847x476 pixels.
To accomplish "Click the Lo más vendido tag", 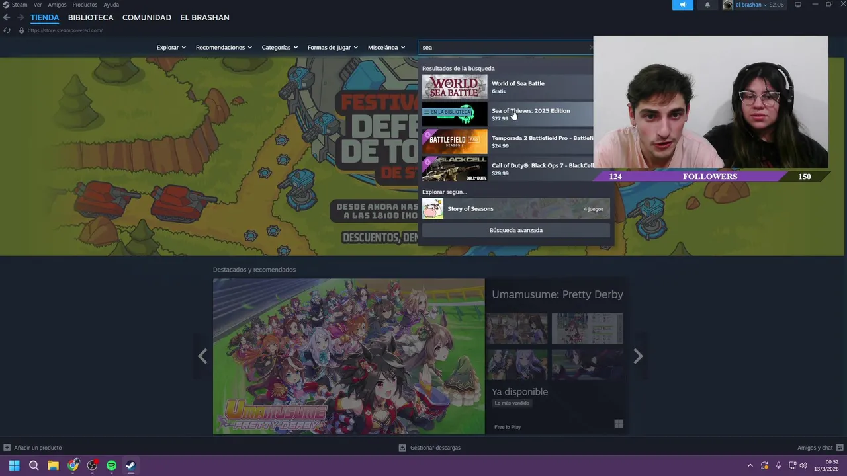I will tap(512, 403).
